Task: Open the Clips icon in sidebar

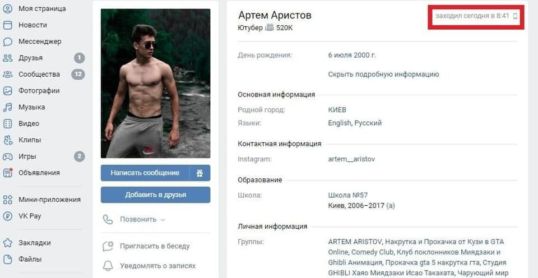Action: (x=7, y=140)
